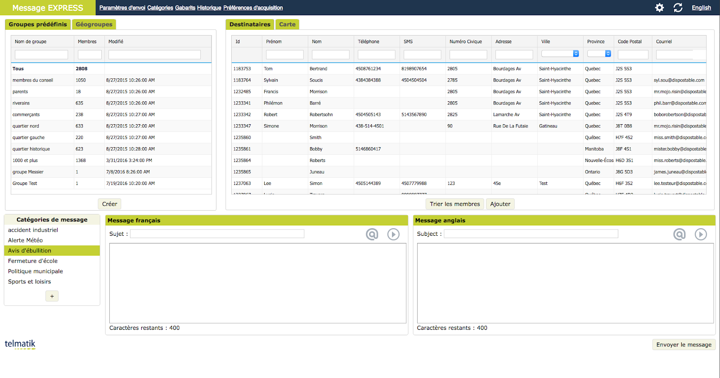This screenshot has width=720, height=378.
Task: Click the Trier les membres button
Action: (454, 204)
